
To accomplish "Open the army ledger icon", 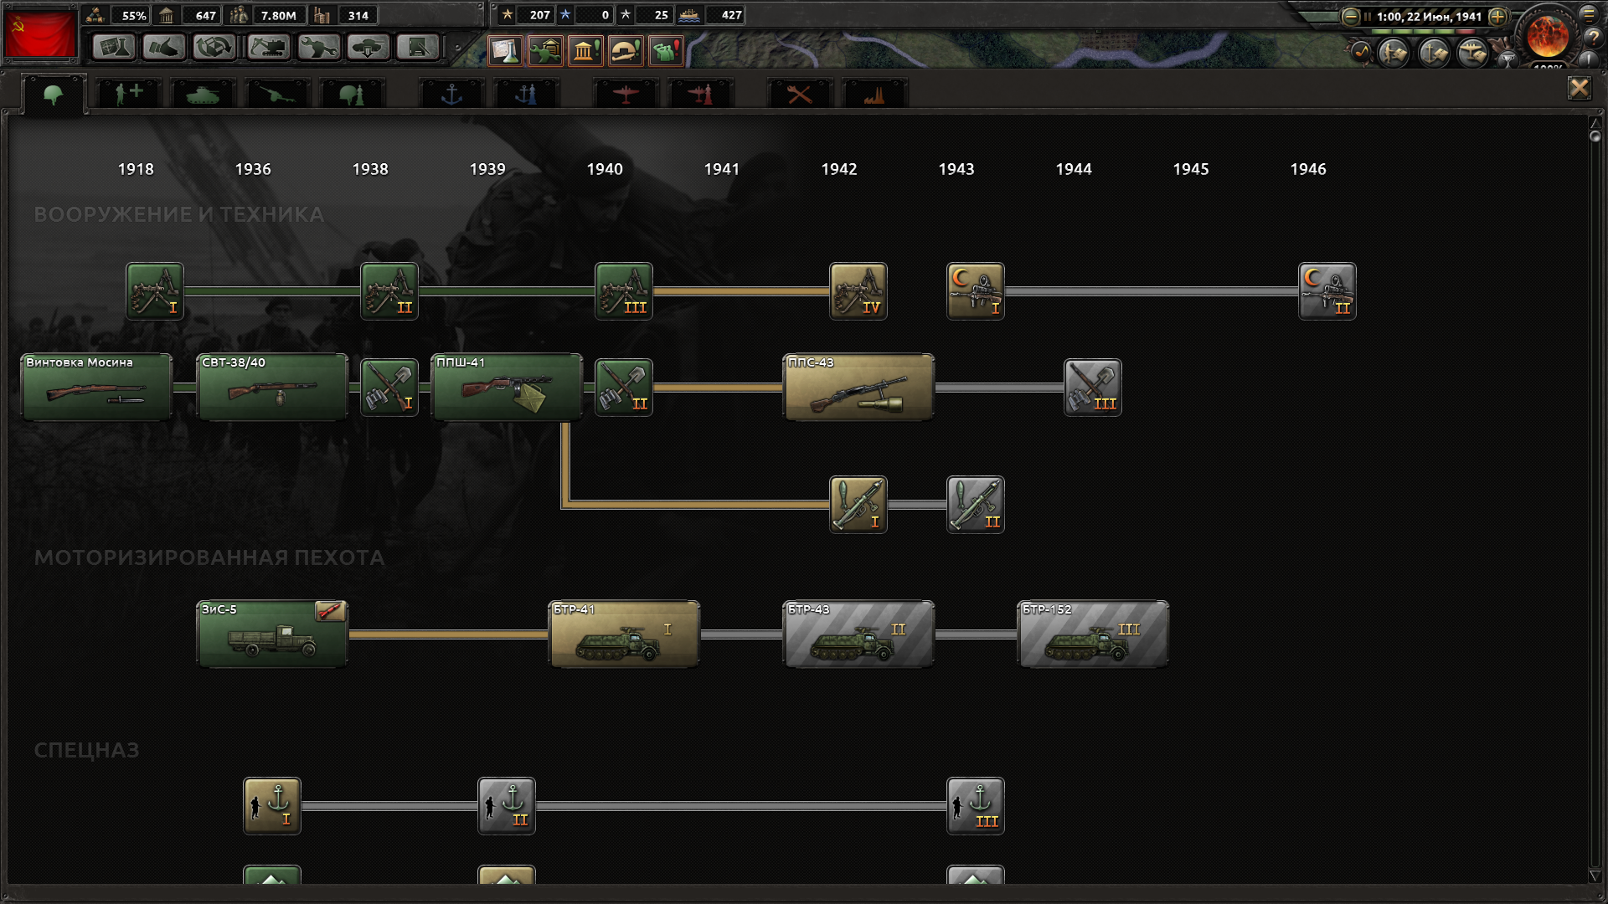I will click(1394, 53).
